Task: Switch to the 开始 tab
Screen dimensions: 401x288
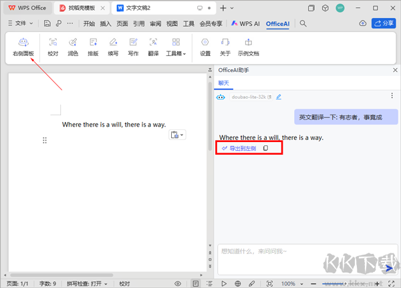Action: [89, 24]
